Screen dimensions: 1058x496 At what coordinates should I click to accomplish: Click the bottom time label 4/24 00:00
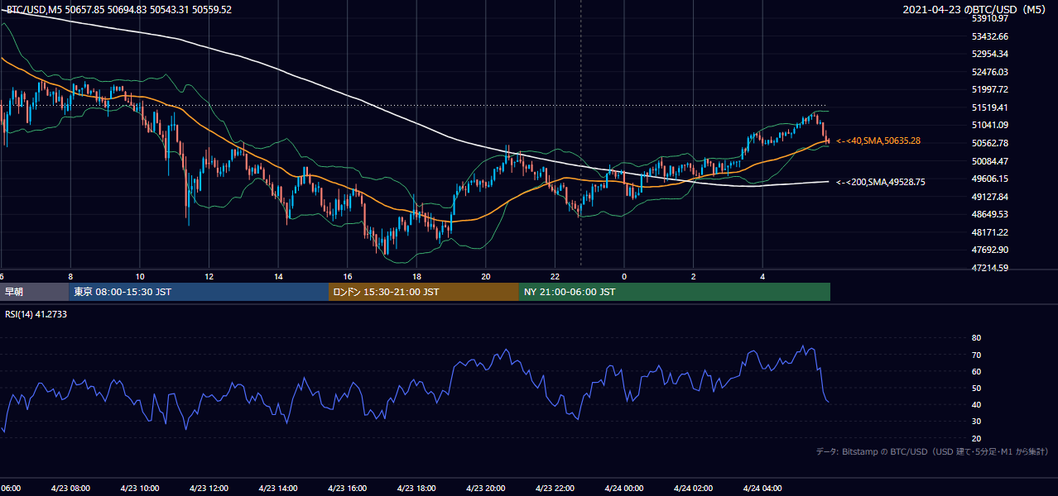pyautogui.click(x=624, y=489)
